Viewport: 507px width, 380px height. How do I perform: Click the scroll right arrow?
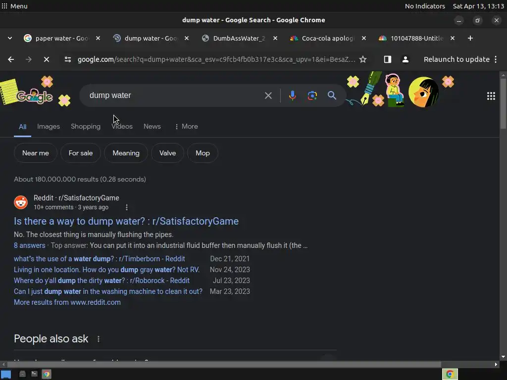coord(496,365)
